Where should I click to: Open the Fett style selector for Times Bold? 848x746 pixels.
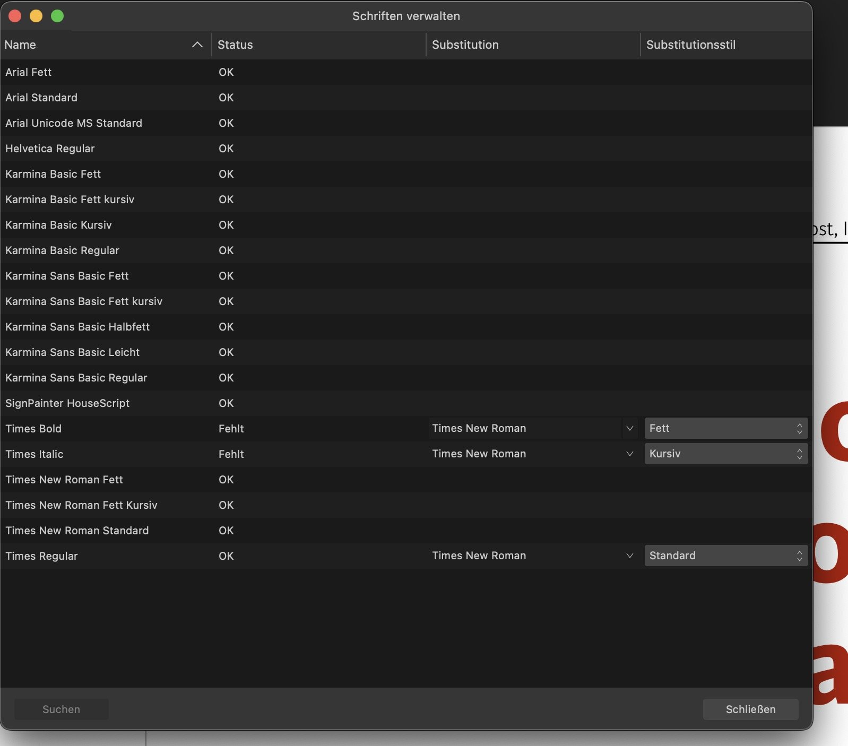tap(726, 428)
